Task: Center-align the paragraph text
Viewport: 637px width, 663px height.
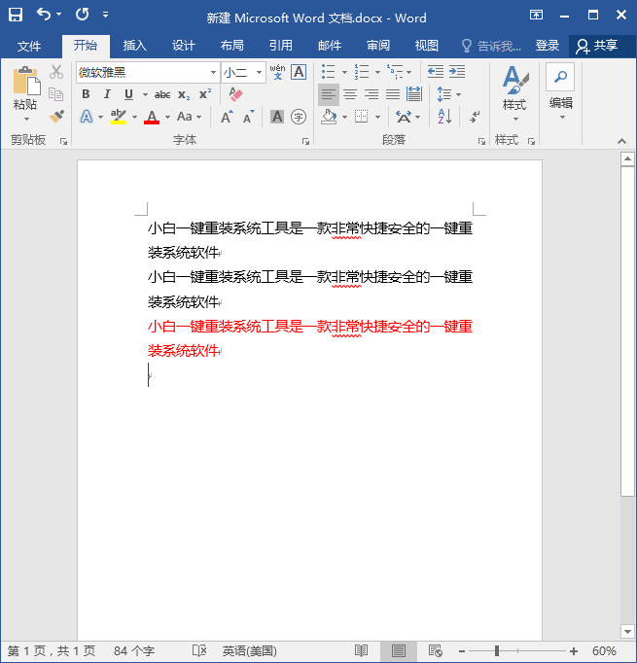Action: (350, 94)
